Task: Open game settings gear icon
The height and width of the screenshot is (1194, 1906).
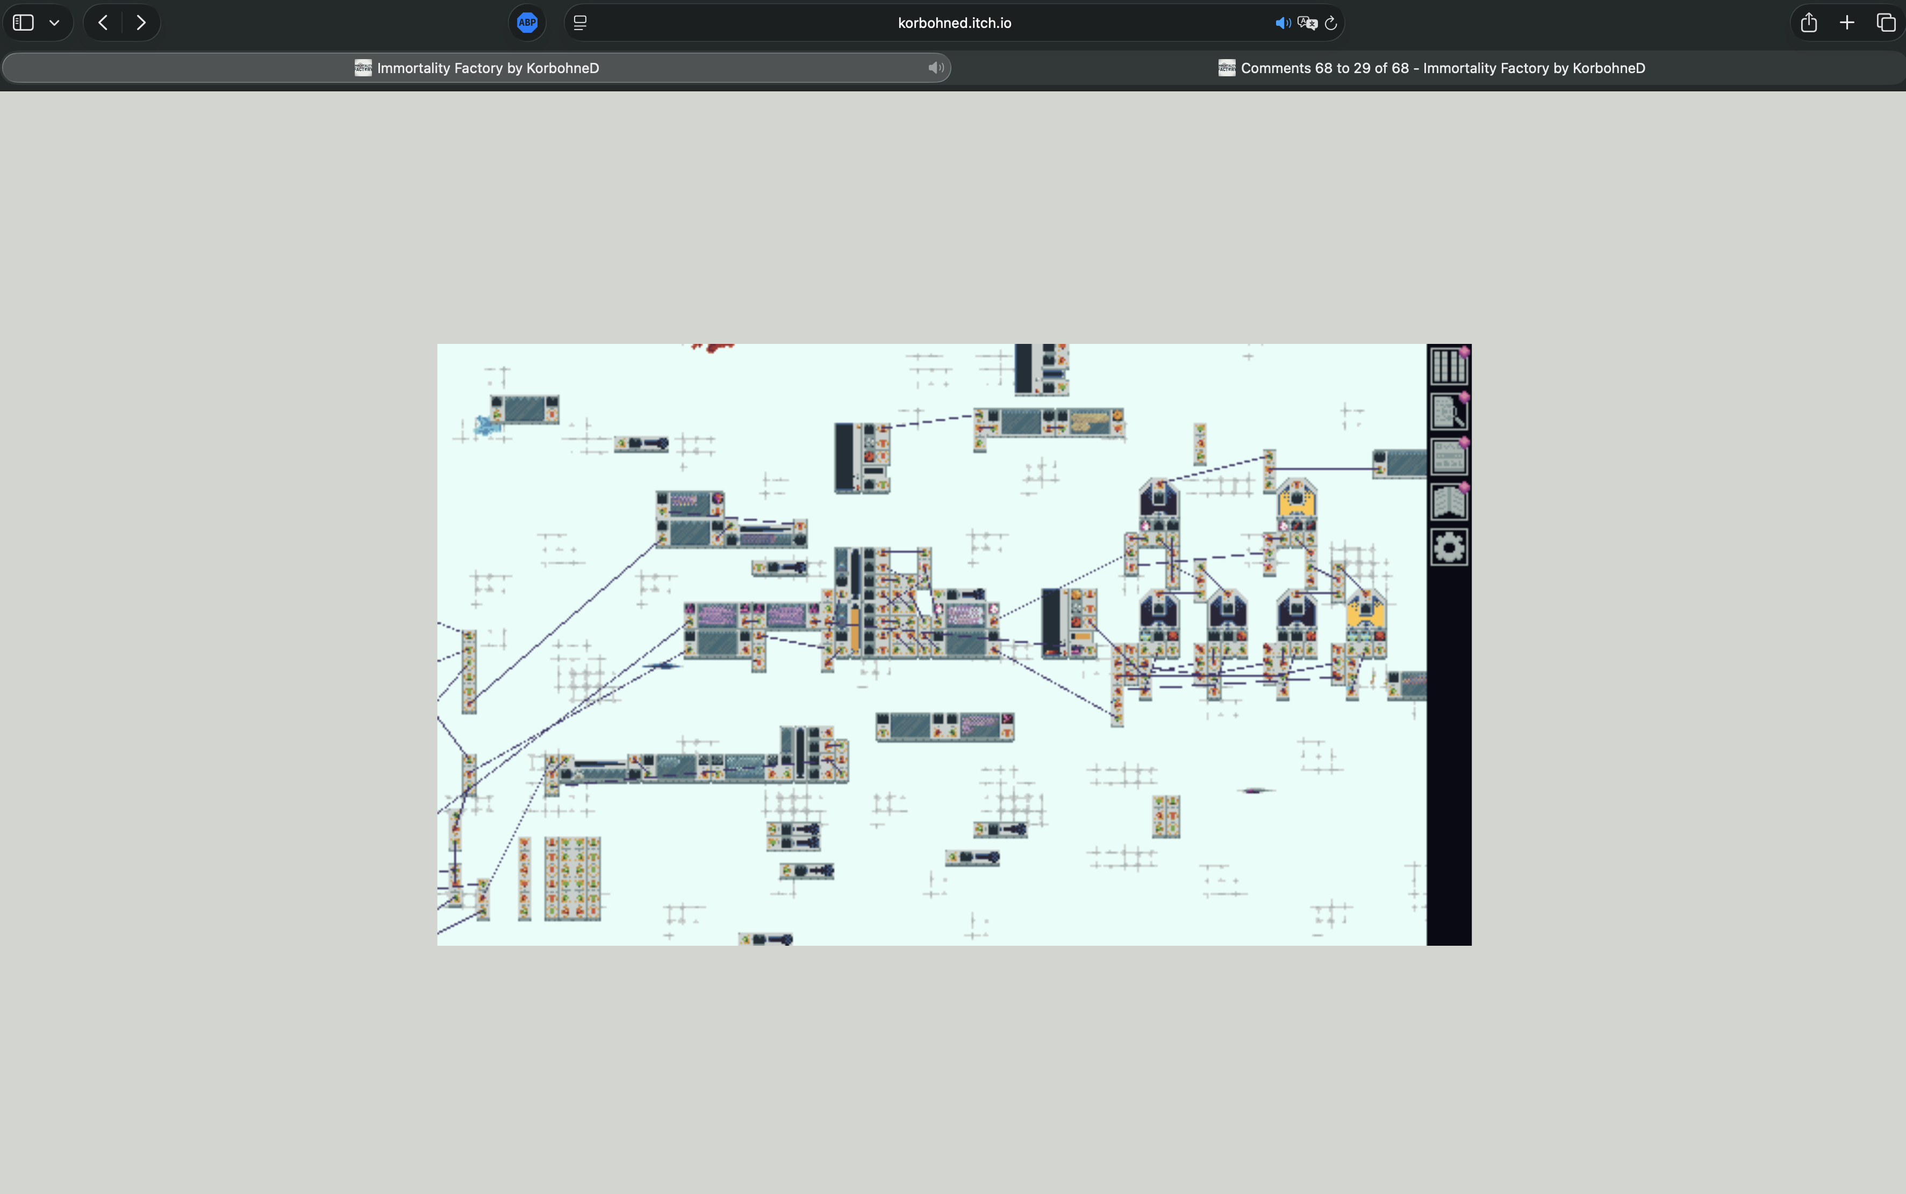Action: [1448, 547]
